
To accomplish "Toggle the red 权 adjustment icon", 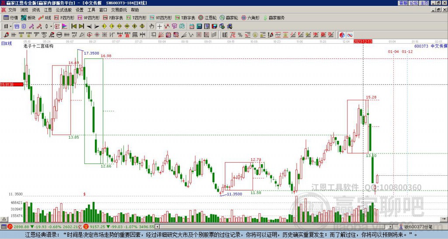I will click(57, 26).
